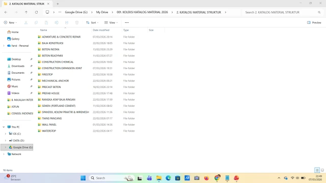Expand the OS (C:) drive node
The image size is (326, 183).
point(6,134)
